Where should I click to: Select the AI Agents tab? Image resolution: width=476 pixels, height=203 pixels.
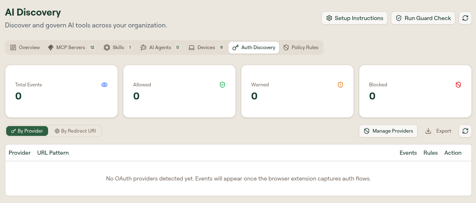point(160,47)
